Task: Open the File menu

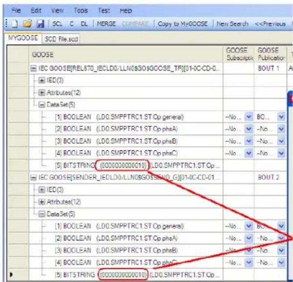Action: click(16, 10)
